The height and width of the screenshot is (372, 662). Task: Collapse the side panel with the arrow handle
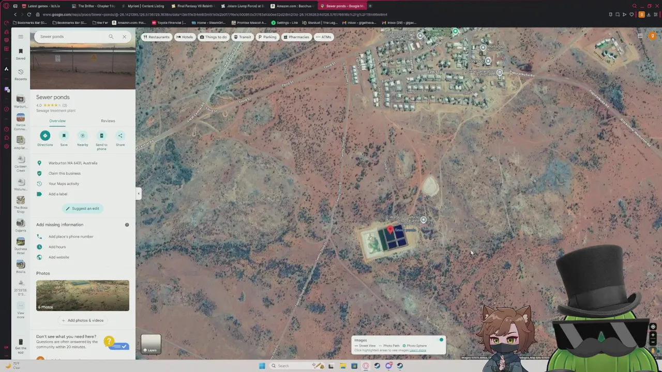(x=138, y=193)
